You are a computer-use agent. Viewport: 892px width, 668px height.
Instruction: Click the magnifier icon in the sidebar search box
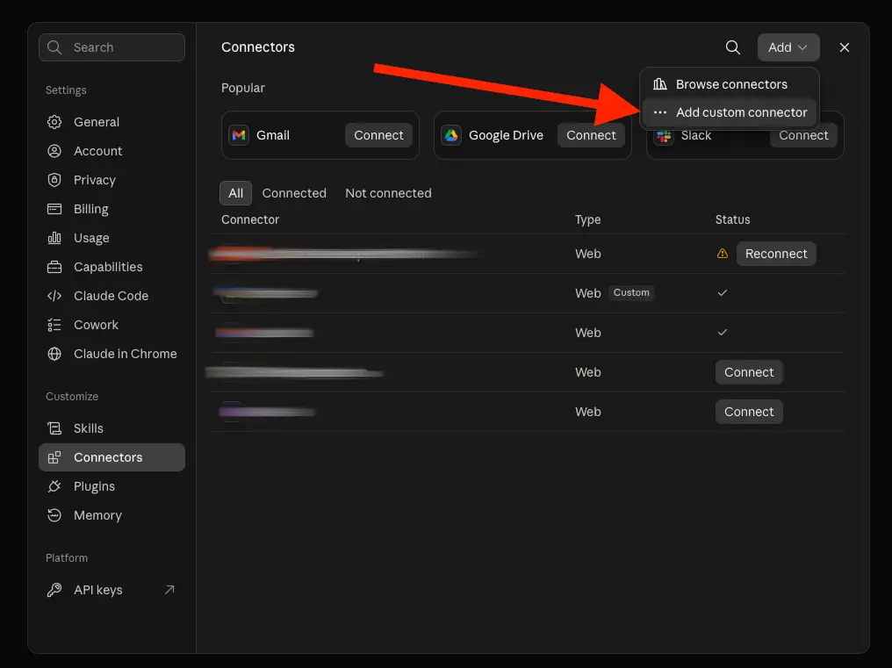coord(54,47)
